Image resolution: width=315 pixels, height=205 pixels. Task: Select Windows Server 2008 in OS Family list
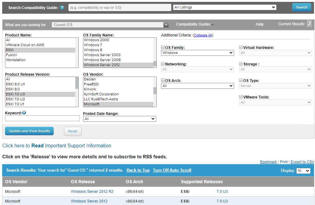click(x=118, y=60)
